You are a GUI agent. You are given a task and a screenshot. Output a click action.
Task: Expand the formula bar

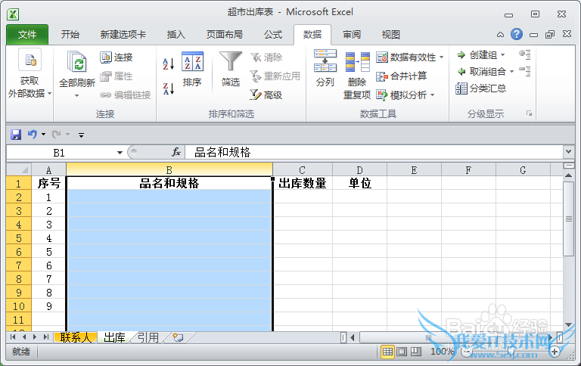[569, 152]
